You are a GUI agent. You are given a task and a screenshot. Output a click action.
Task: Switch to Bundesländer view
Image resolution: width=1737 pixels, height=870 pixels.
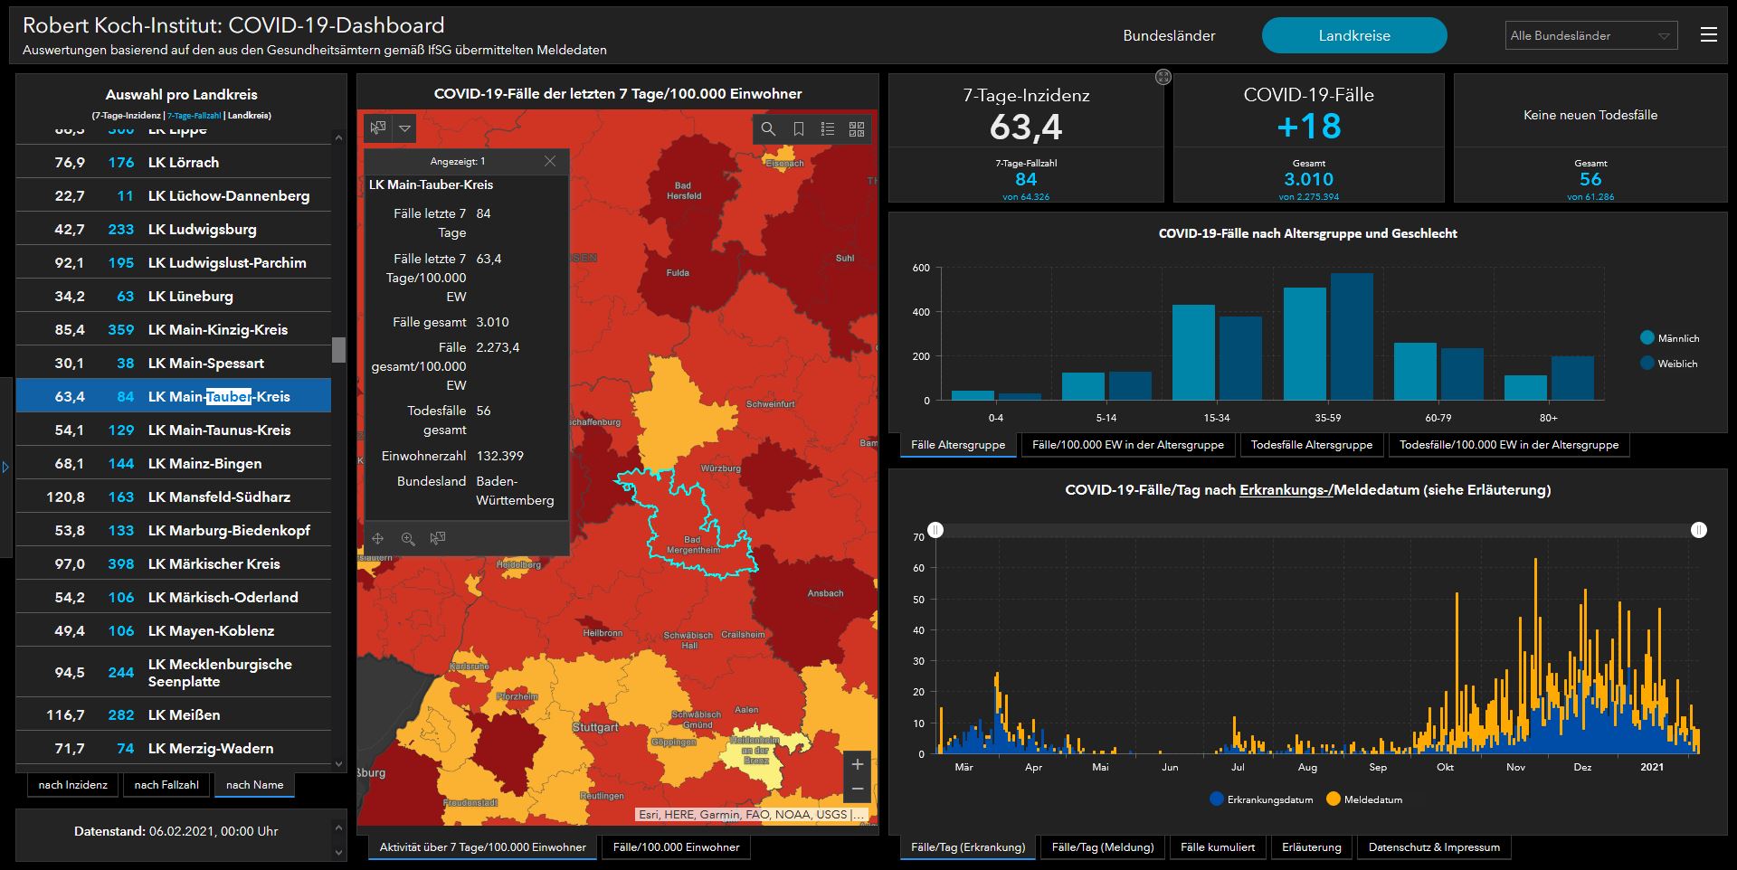1169,36
